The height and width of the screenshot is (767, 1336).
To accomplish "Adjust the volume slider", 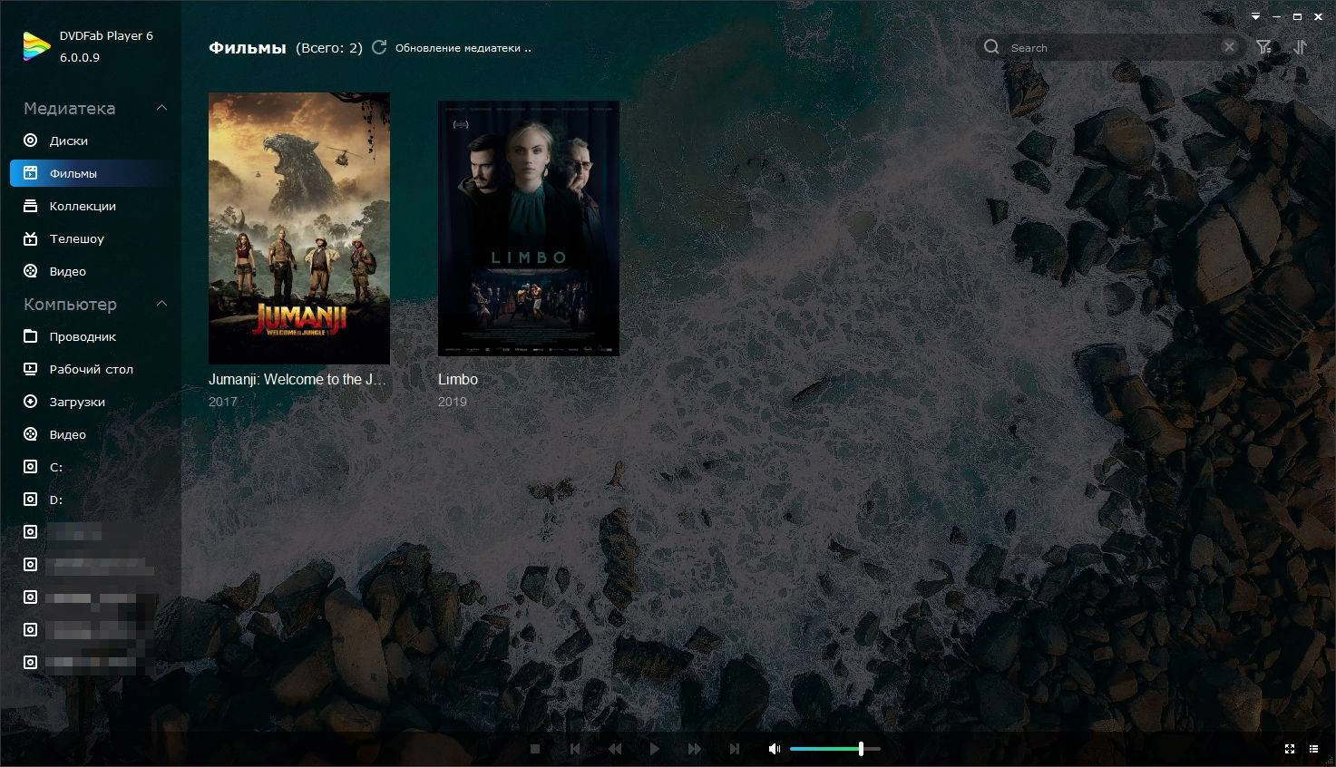I will tap(834, 749).
